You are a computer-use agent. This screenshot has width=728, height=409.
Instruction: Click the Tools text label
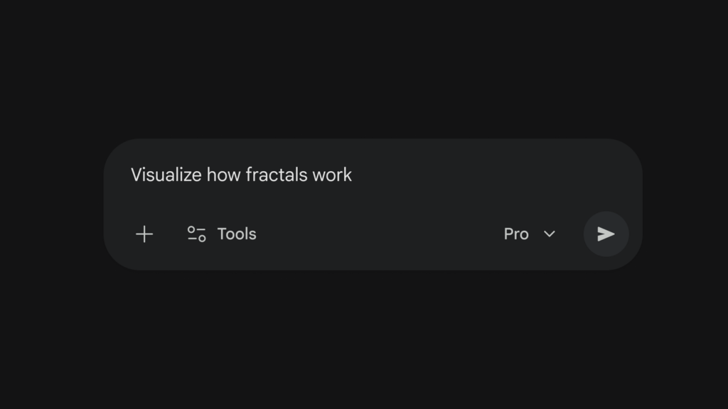point(237,234)
